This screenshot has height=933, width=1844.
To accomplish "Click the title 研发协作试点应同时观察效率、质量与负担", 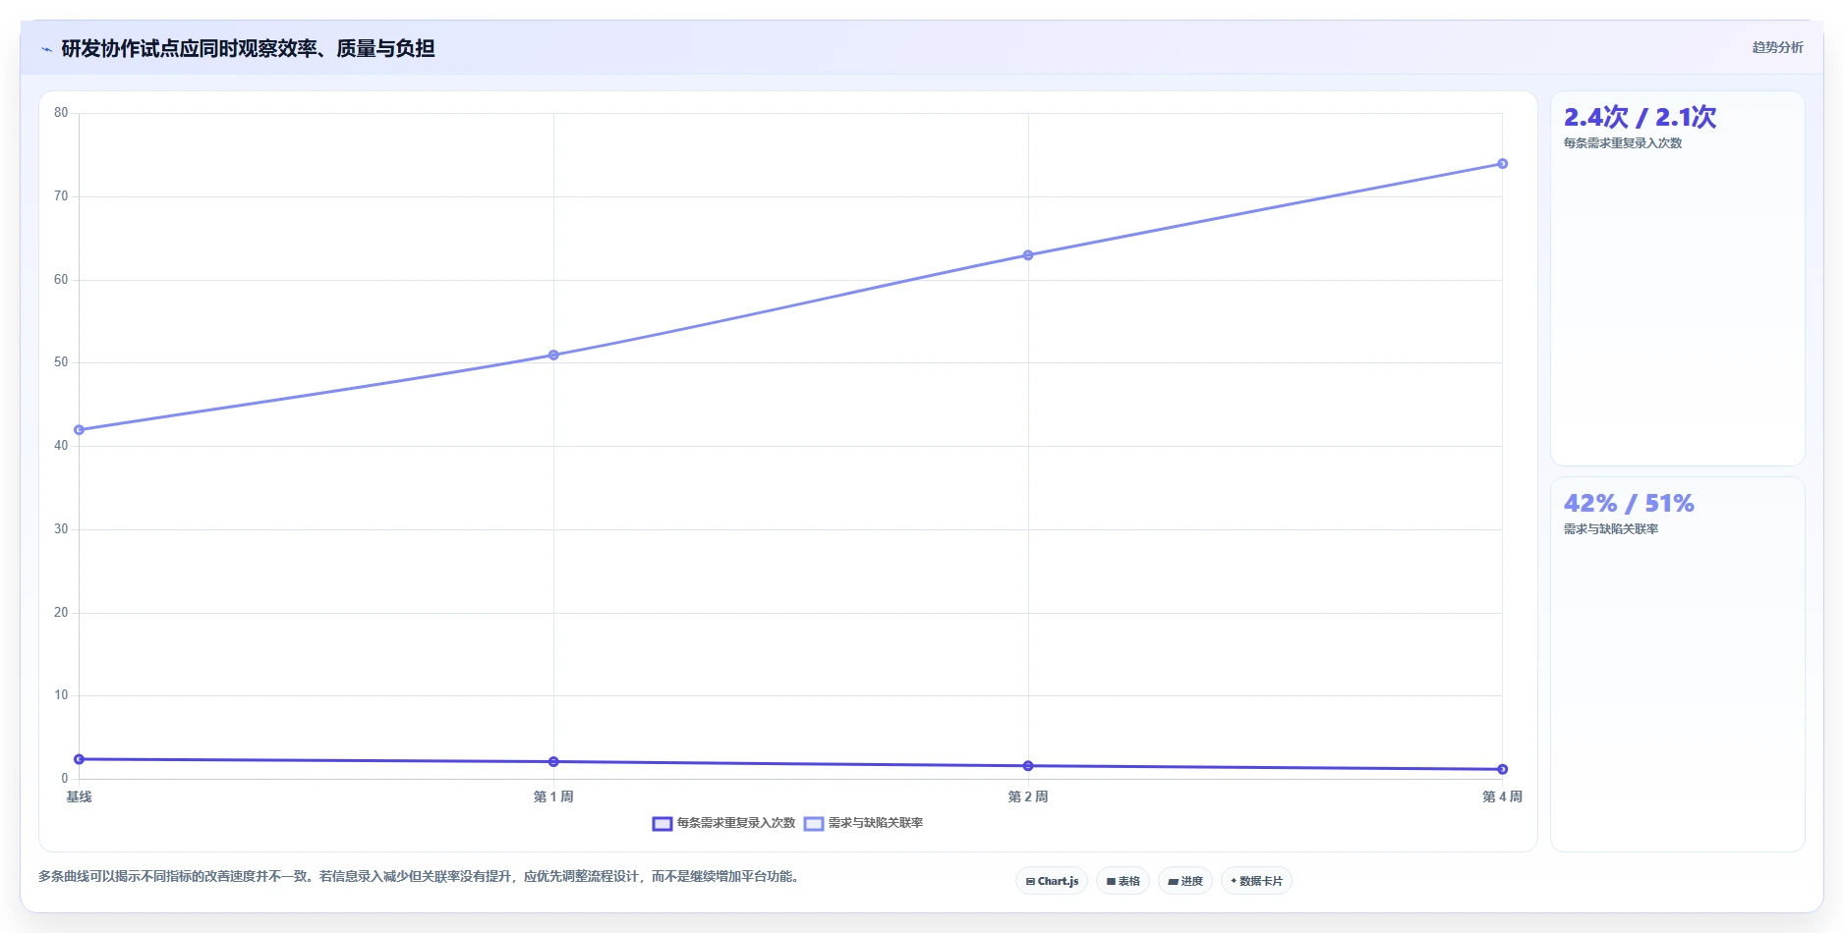I will pyautogui.click(x=248, y=48).
